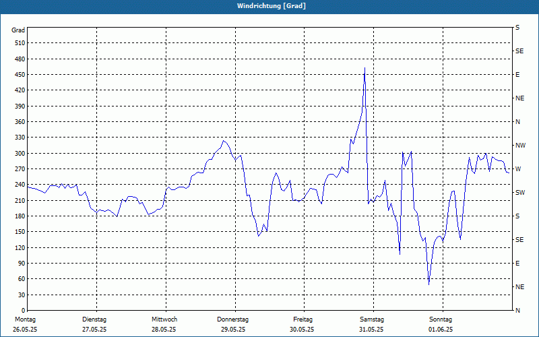Select the 360 y-axis value

(x=20, y=122)
